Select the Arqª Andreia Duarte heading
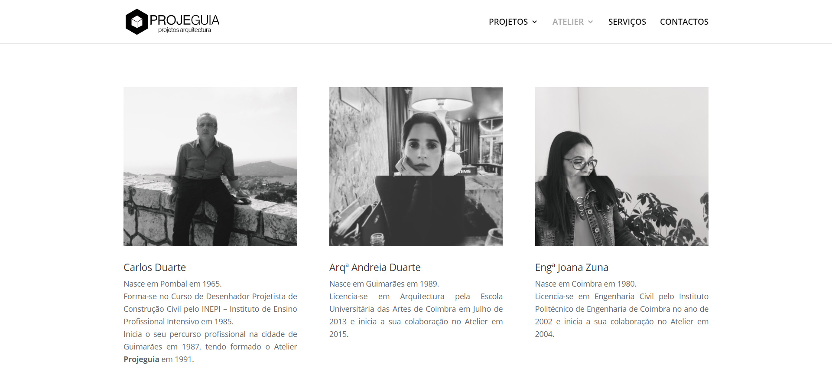 point(375,268)
